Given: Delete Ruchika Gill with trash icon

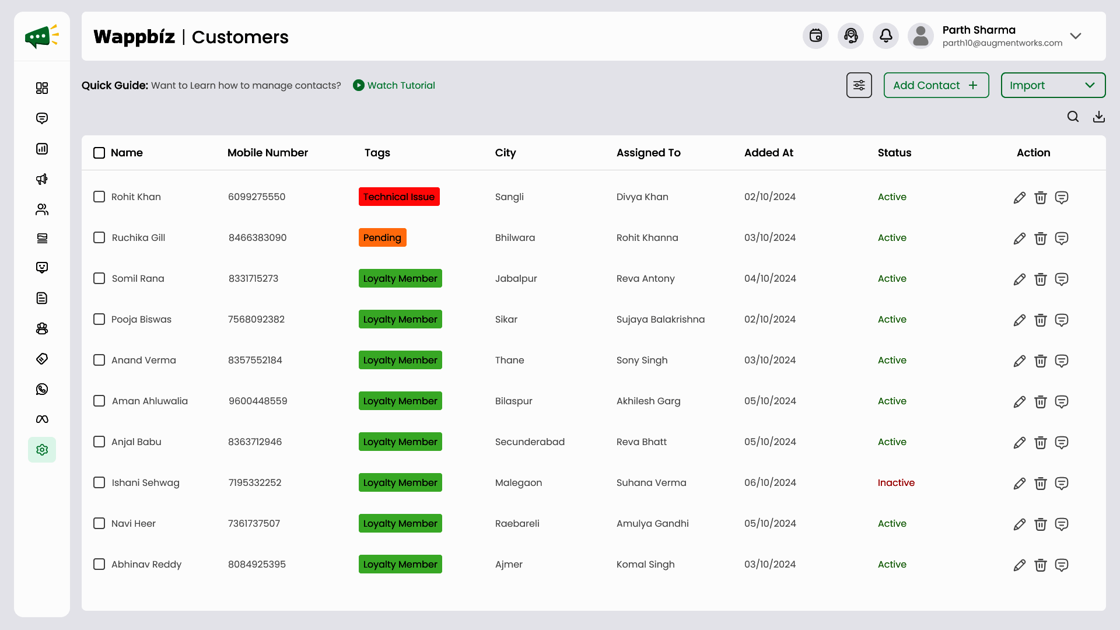Looking at the screenshot, I should pos(1040,239).
